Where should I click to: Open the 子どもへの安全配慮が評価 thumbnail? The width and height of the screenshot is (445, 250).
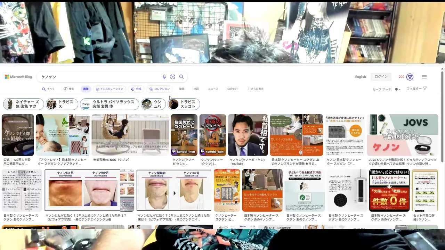click(x=305, y=190)
